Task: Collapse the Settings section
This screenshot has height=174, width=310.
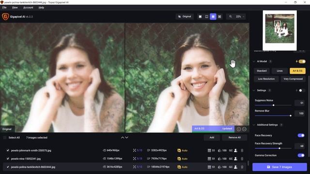Action: coord(254,90)
